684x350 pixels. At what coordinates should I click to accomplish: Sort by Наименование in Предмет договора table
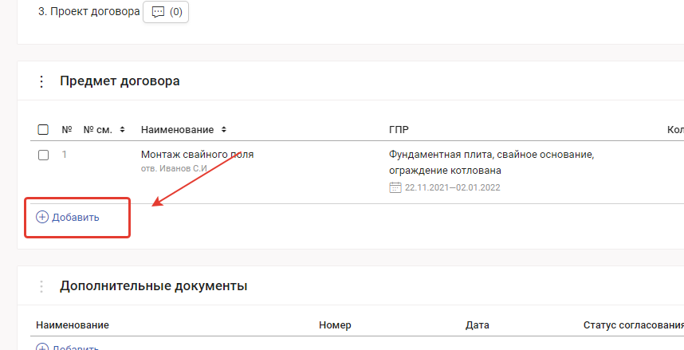(x=224, y=130)
